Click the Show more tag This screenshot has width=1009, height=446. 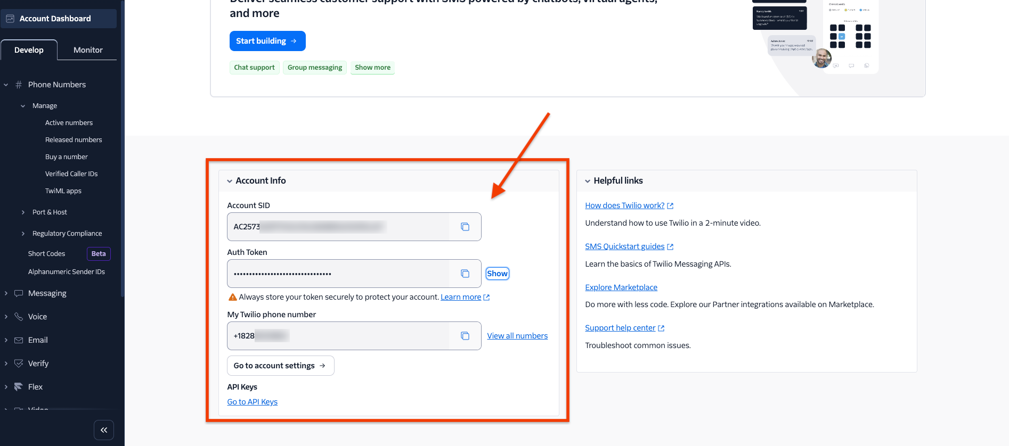[x=372, y=68]
